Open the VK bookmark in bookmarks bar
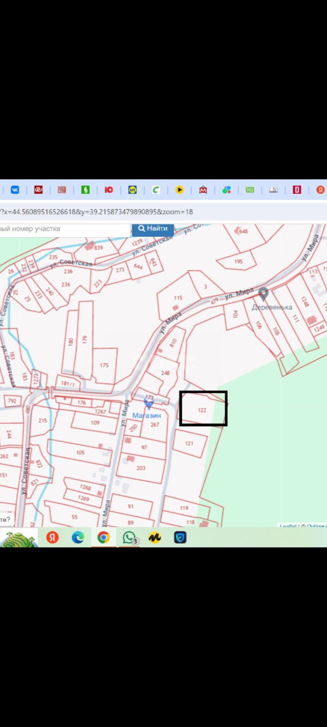This screenshot has width=327, height=727. click(x=15, y=190)
